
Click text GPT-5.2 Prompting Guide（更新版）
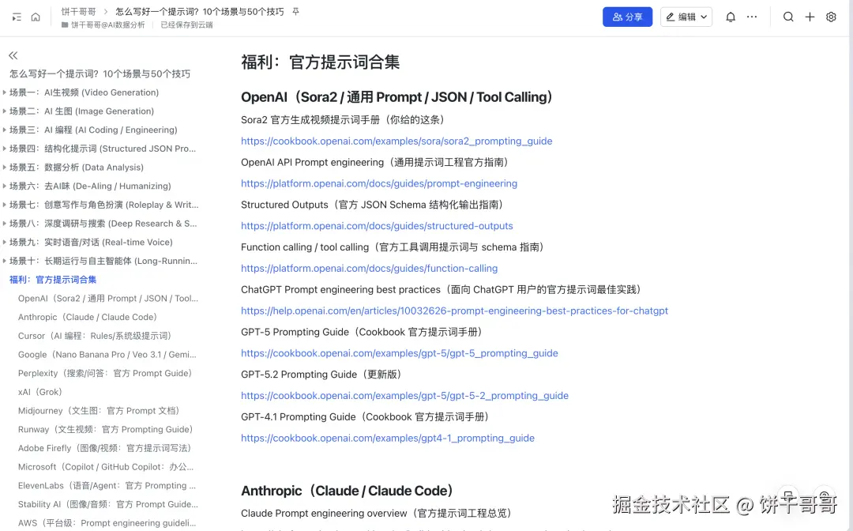pyautogui.click(x=321, y=375)
